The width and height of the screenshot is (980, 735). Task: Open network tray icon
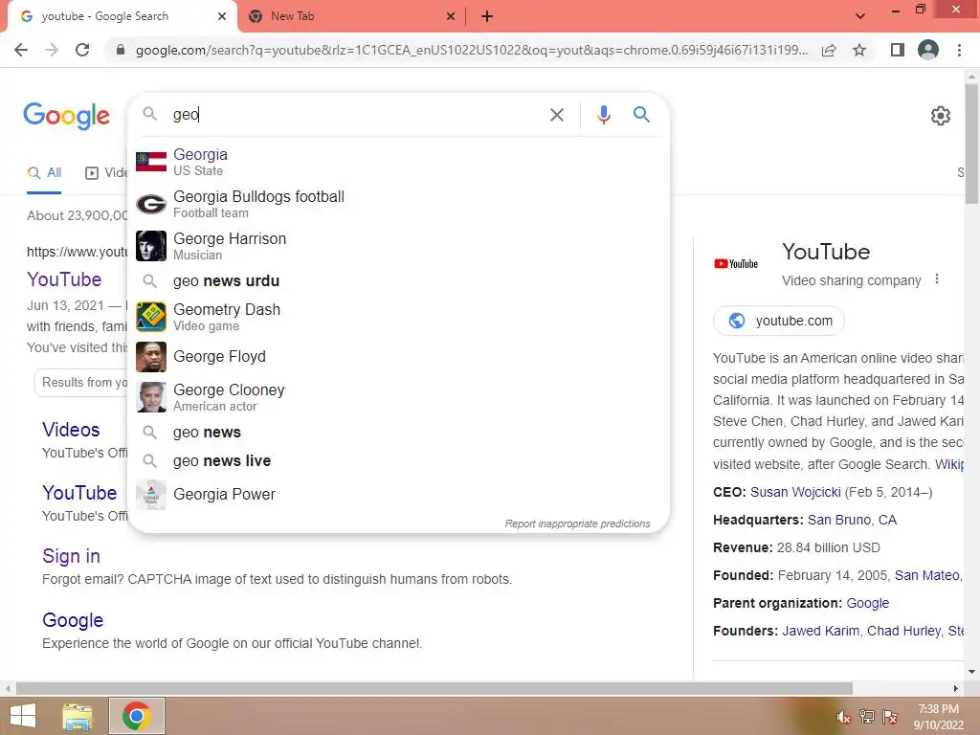[x=866, y=716]
